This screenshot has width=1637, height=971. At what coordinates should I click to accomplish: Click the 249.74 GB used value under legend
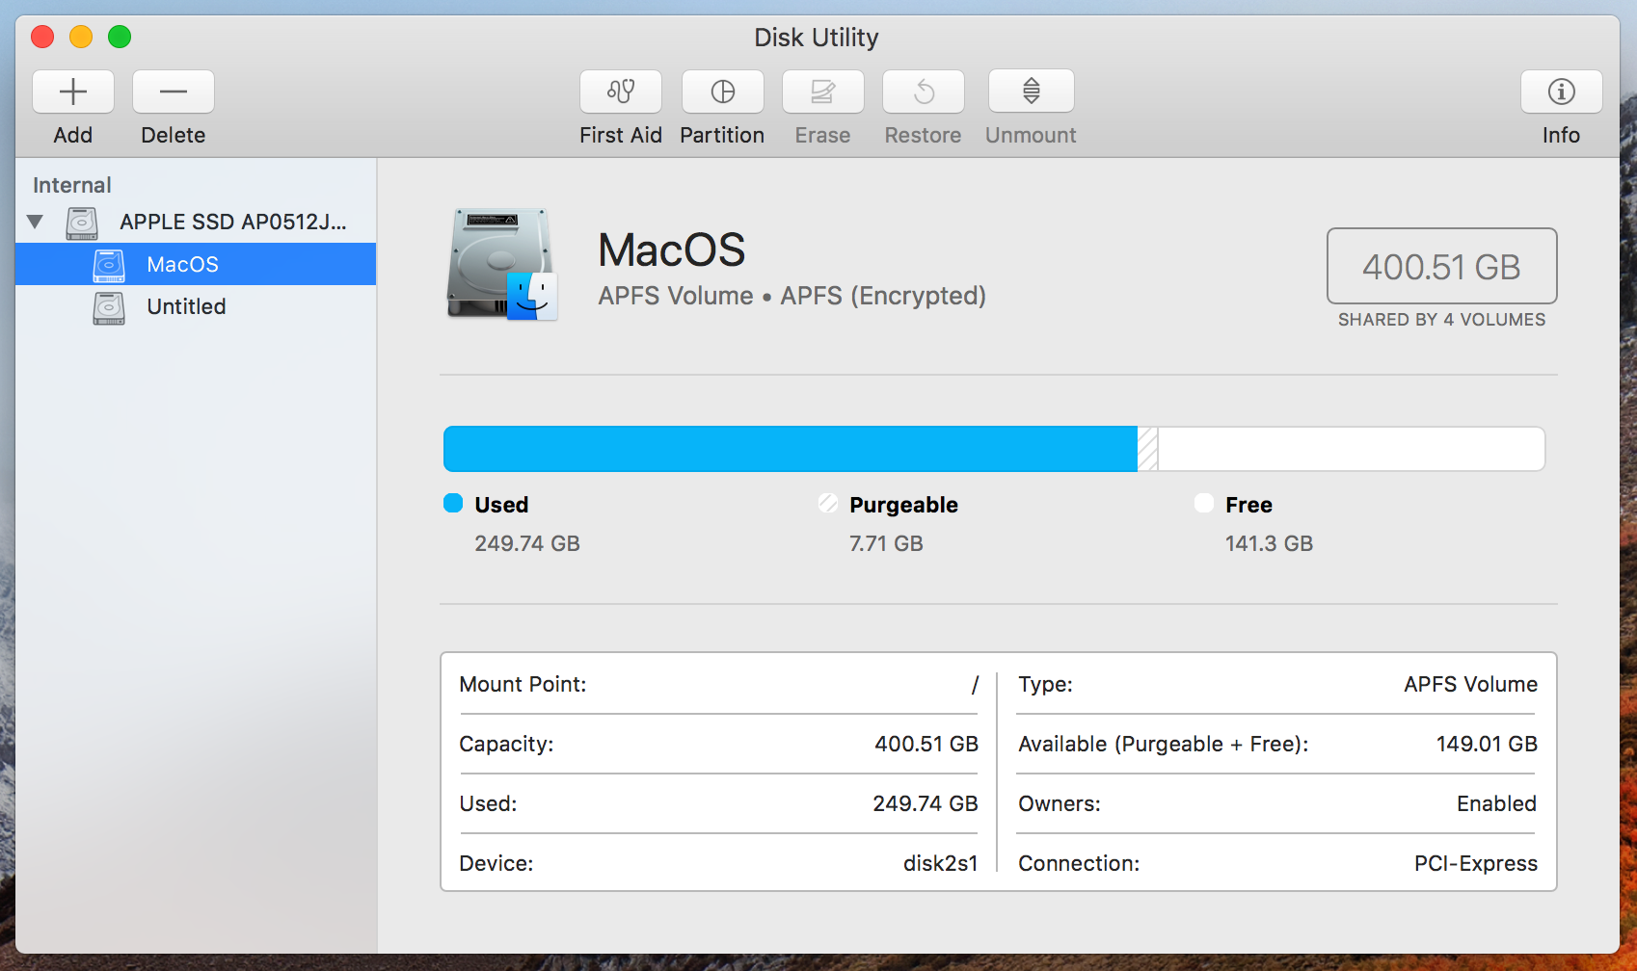click(x=527, y=543)
